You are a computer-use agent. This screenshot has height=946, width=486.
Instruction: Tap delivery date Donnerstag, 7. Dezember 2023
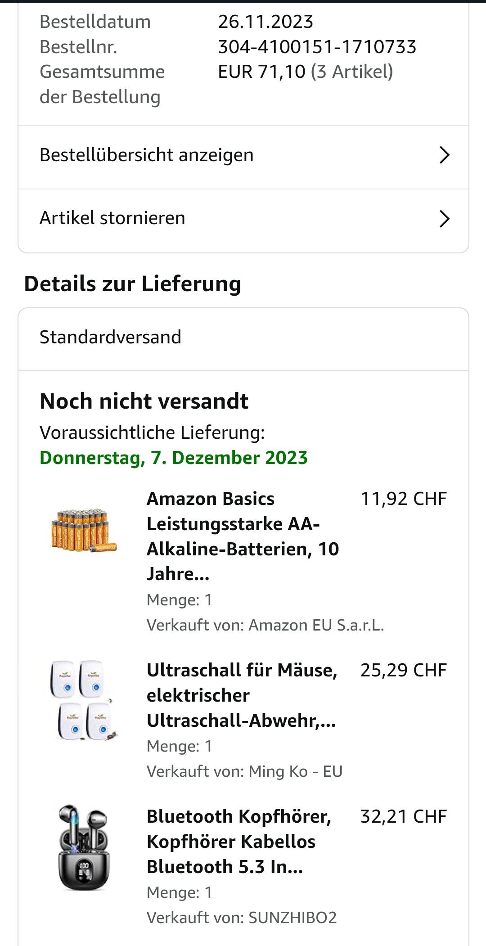point(174,458)
